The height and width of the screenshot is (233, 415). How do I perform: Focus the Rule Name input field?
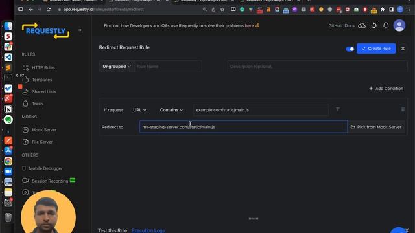169,67
